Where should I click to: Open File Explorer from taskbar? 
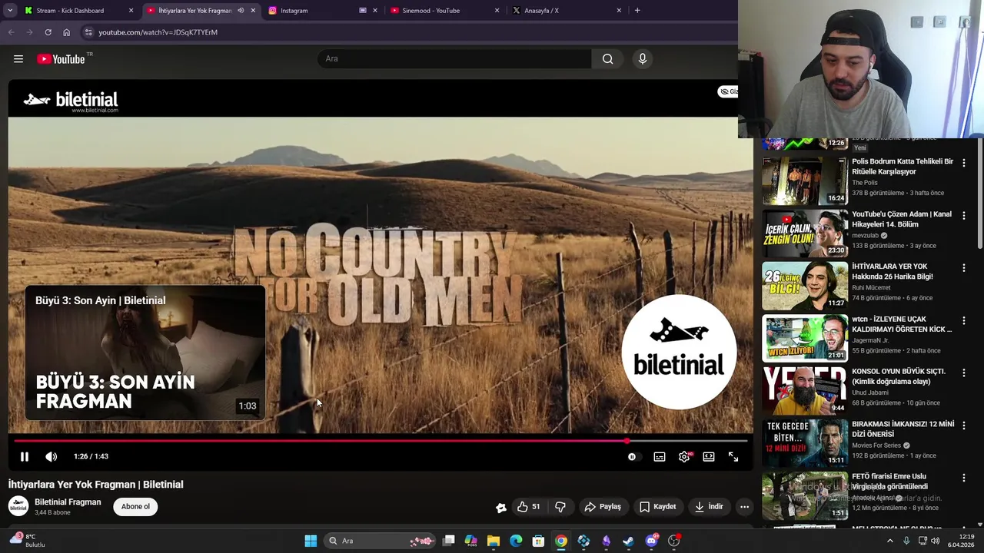(494, 541)
